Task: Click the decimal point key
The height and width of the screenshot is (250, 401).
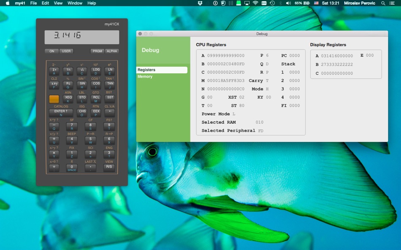Action: click(x=90, y=168)
